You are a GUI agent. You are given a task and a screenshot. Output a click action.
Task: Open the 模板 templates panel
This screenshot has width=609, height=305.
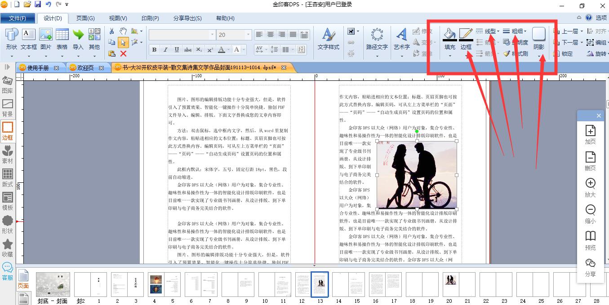click(x=7, y=201)
